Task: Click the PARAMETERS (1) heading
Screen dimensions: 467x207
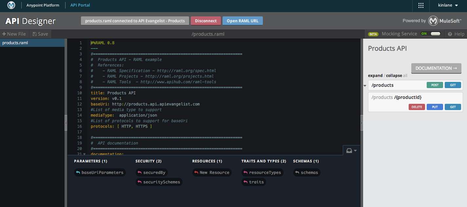Action: [91, 161]
